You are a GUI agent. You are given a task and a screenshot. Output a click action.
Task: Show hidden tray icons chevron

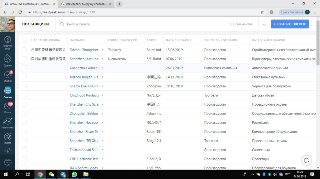[x=253, y=174]
